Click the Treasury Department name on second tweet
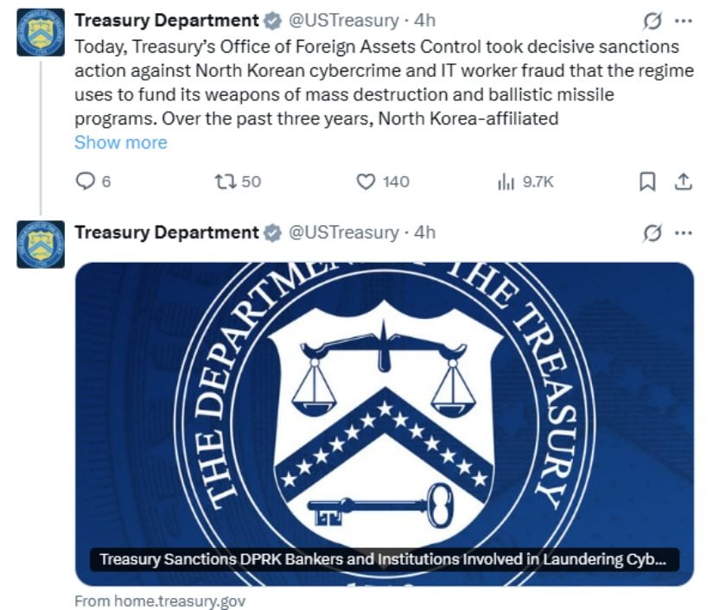The image size is (713, 610). pyautogui.click(x=167, y=232)
